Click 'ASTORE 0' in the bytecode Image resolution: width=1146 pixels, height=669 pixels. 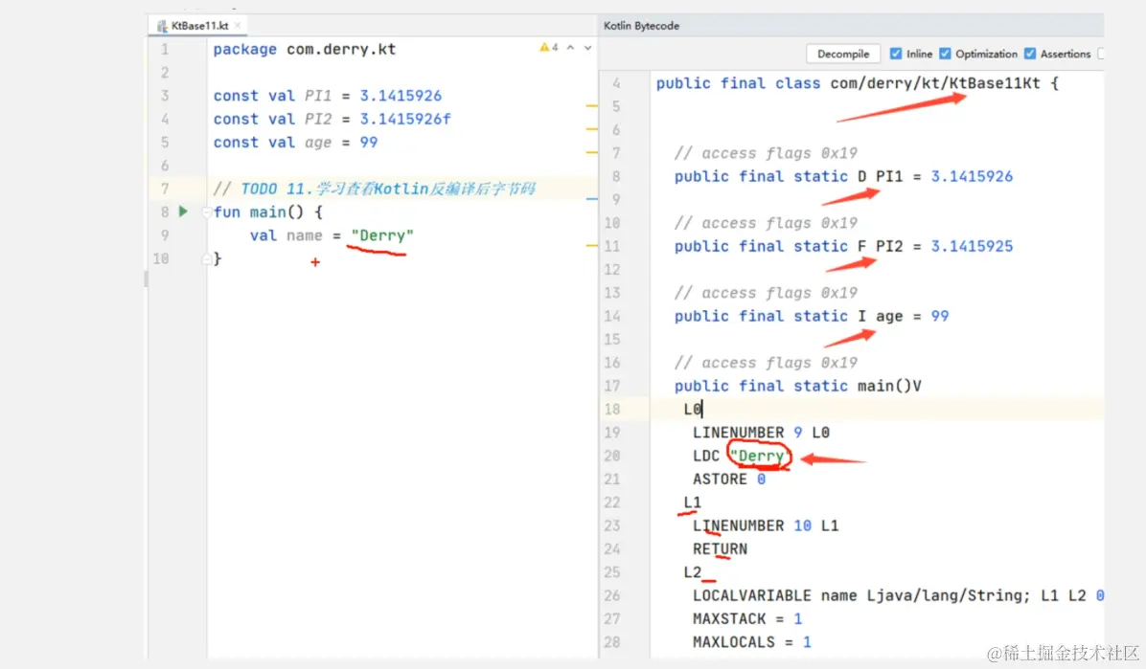728,479
